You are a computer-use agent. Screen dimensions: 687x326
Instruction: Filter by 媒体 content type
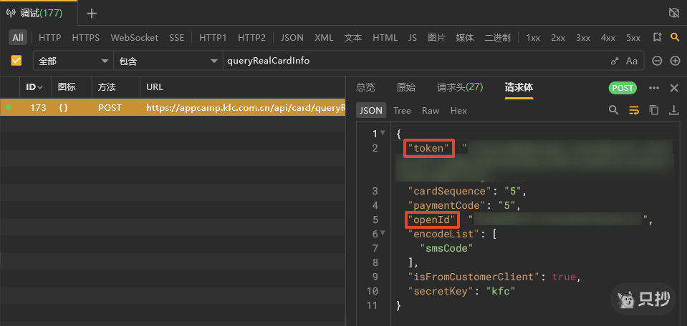465,38
